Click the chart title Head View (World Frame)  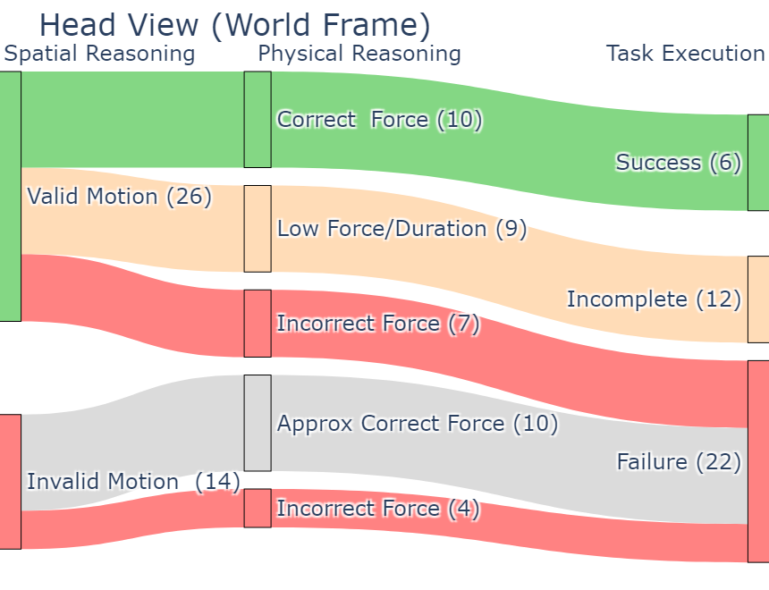pos(235,24)
